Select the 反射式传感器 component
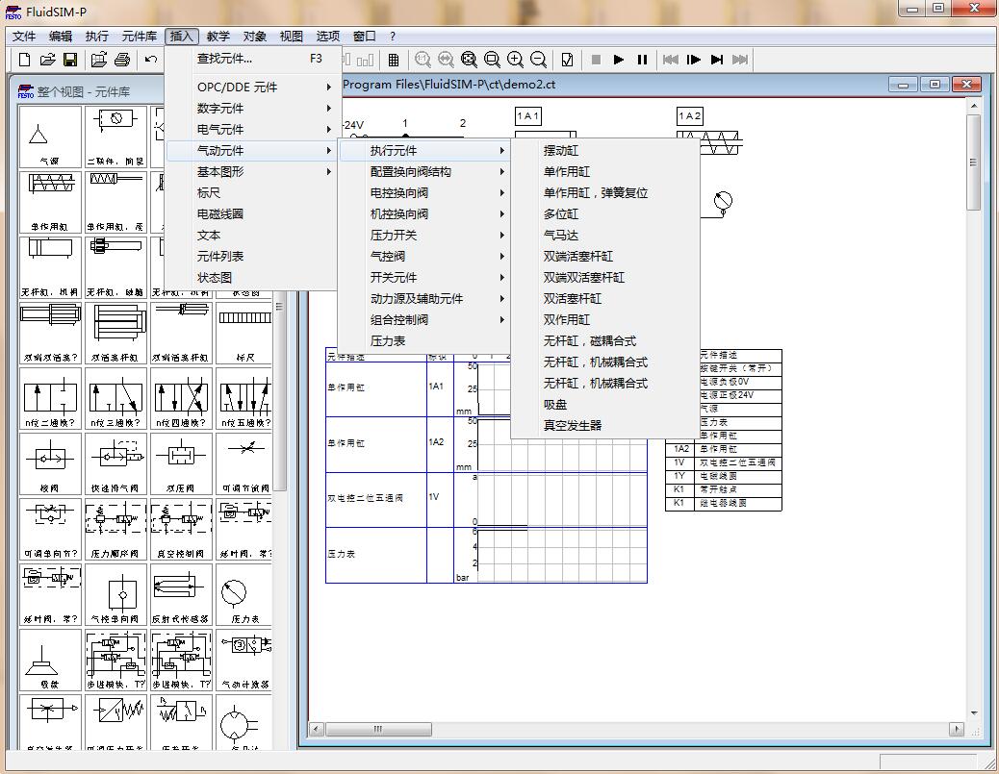The width and height of the screenshot is (999, 774). [x=181, y=596]
